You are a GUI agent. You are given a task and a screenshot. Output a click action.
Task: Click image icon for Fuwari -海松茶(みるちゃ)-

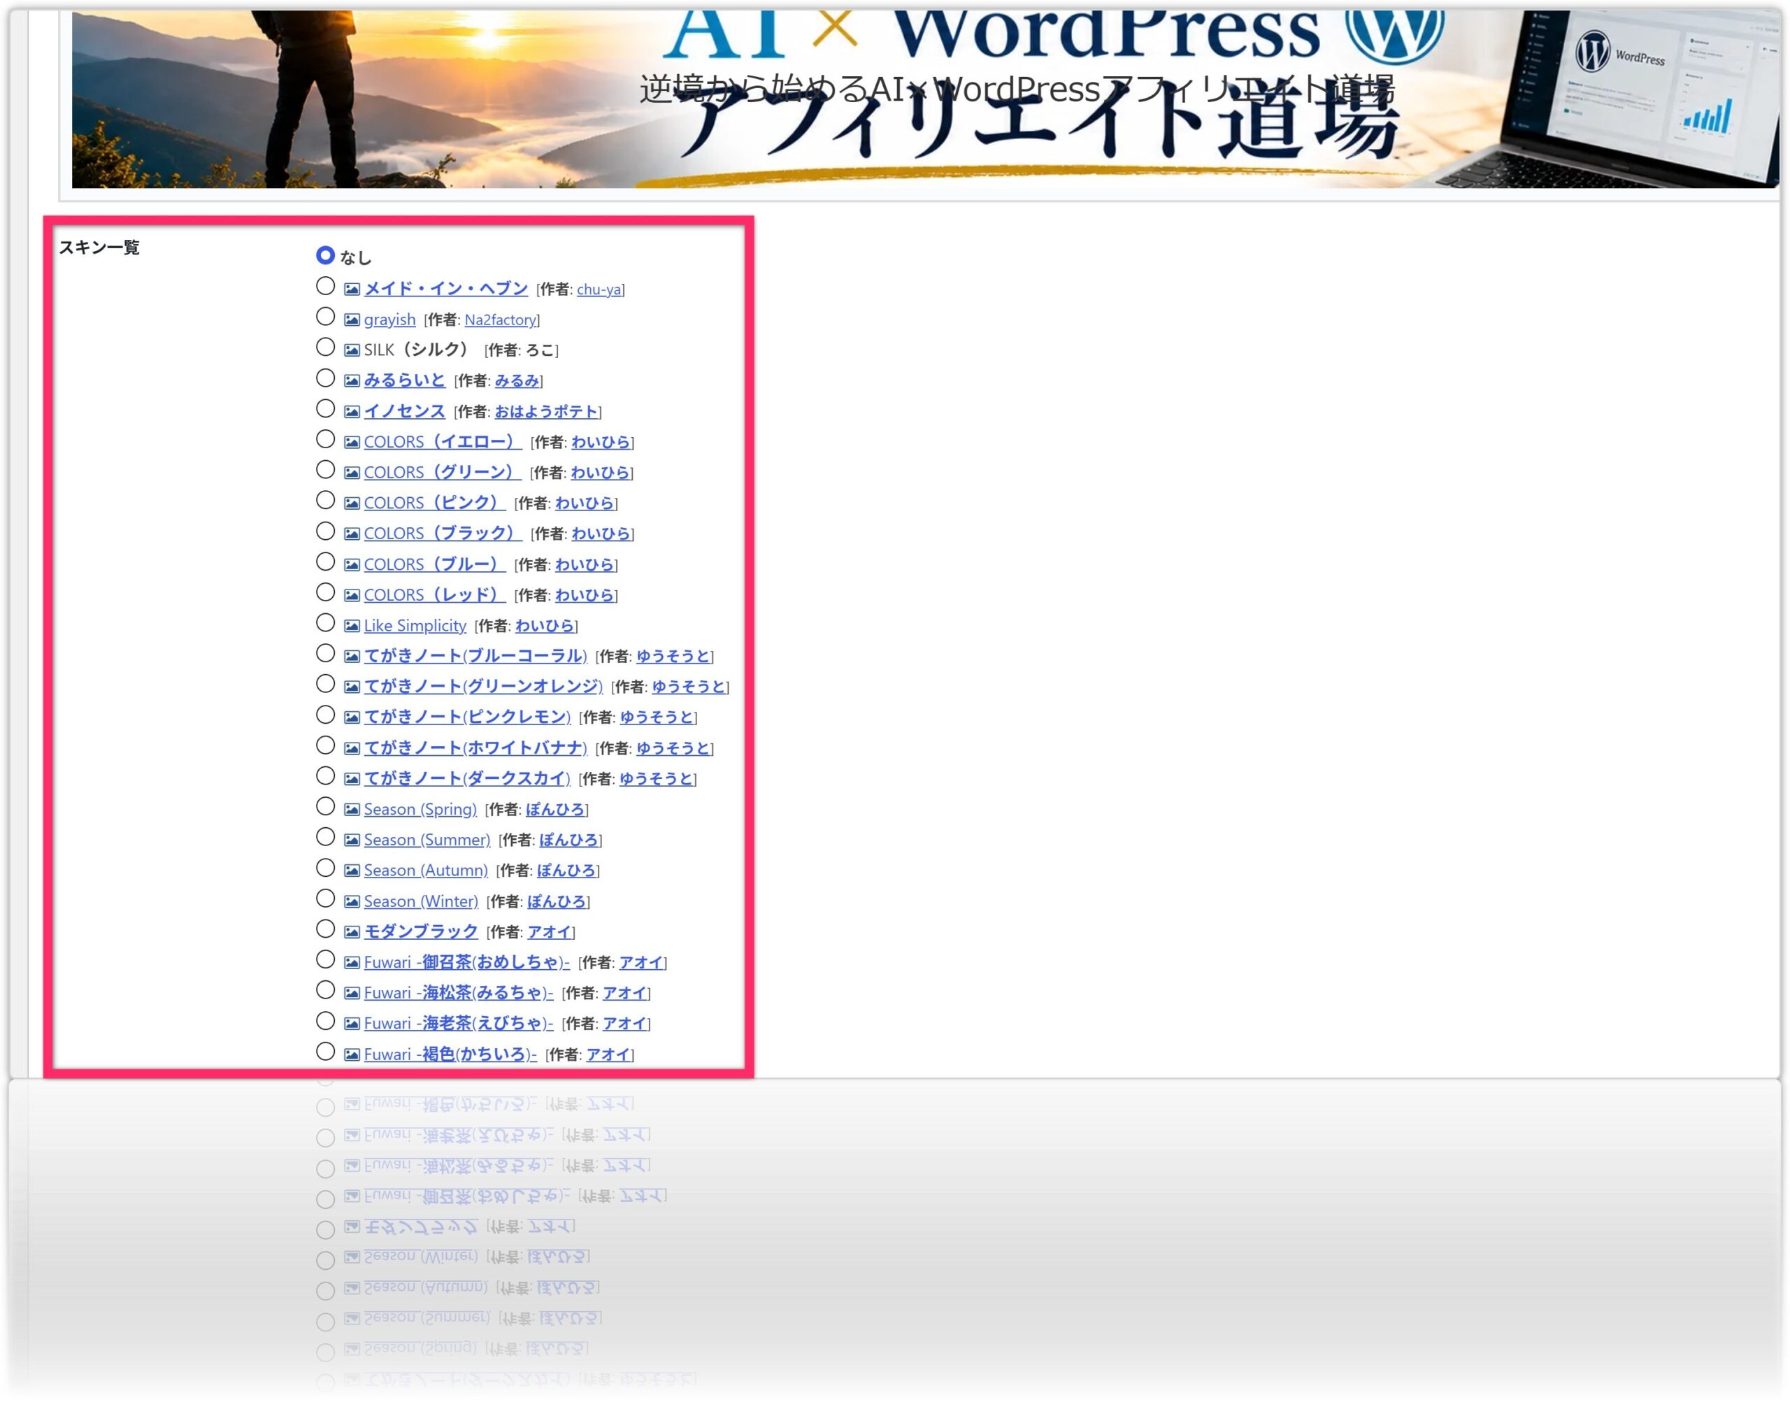pos(352,993)
